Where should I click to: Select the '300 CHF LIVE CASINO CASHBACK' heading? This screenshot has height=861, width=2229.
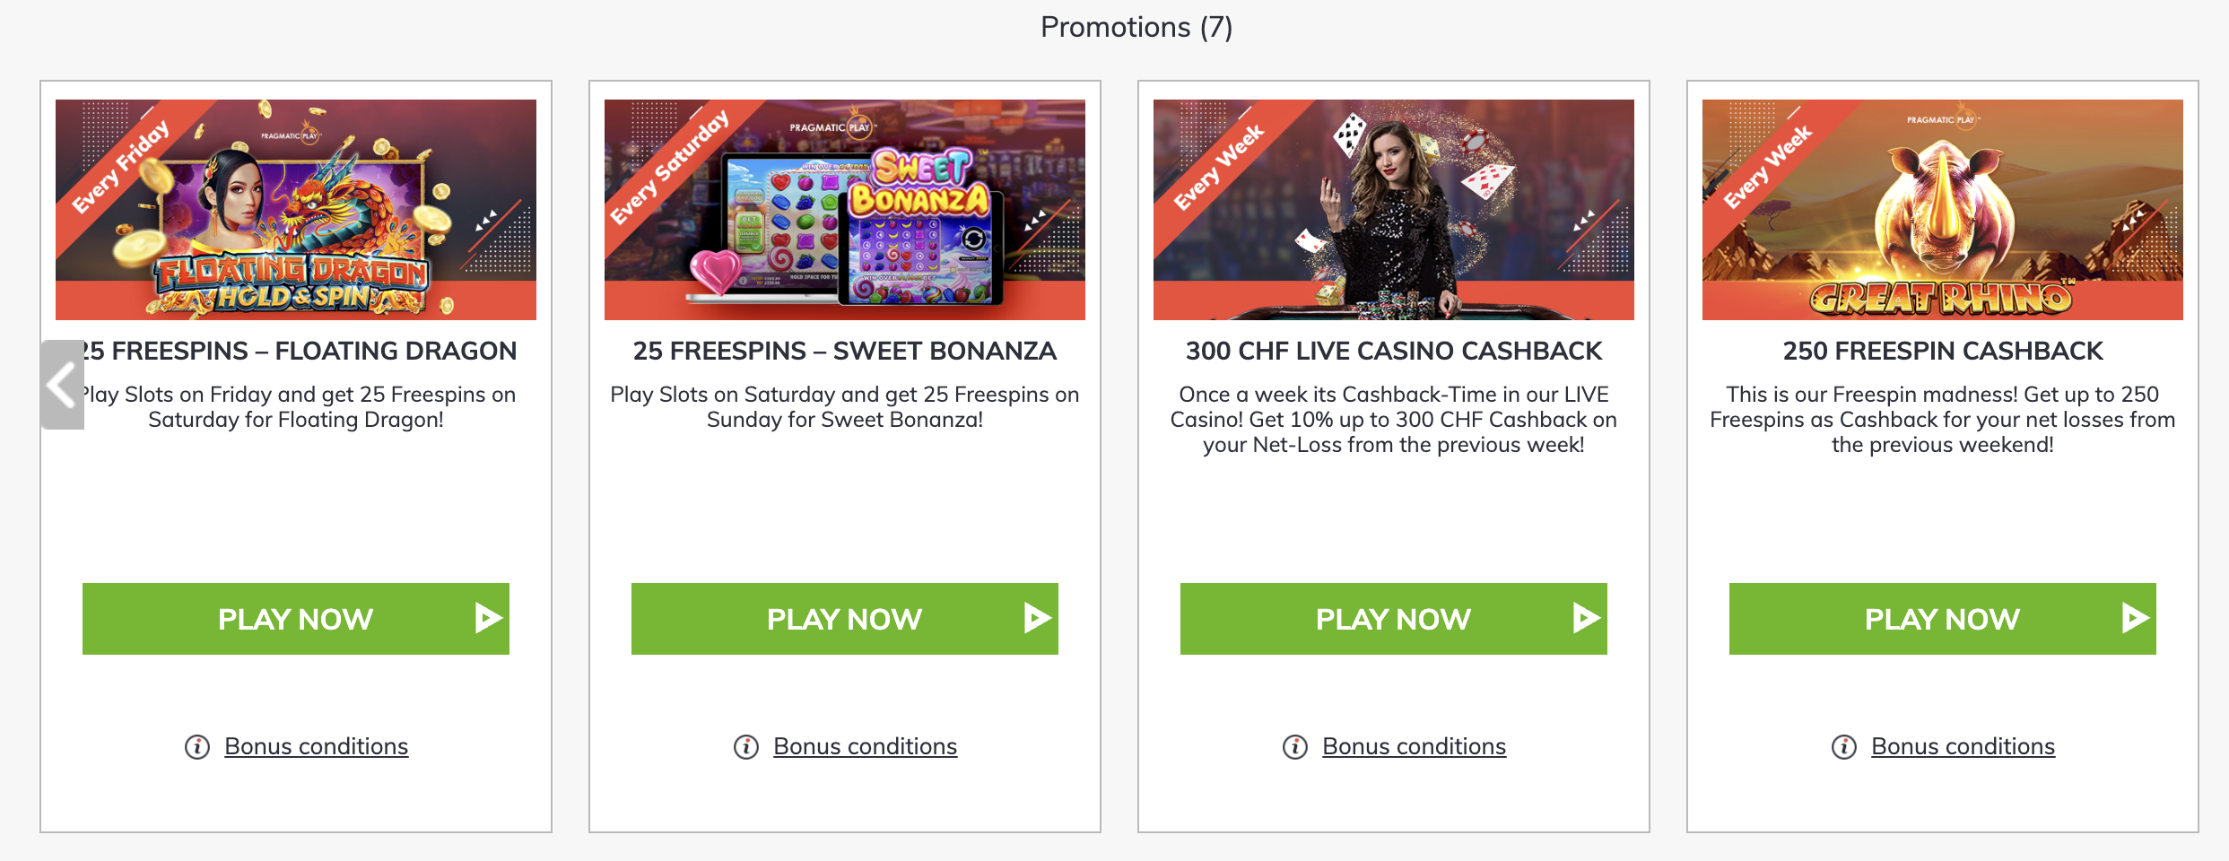(1394, 352)
